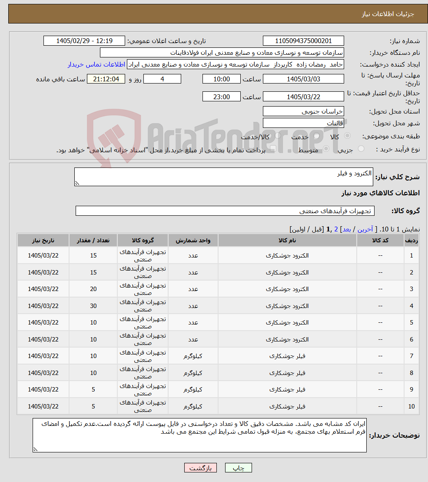Click resize handle of شرح کلی نیاز textarea

click(x=77, y=183)
